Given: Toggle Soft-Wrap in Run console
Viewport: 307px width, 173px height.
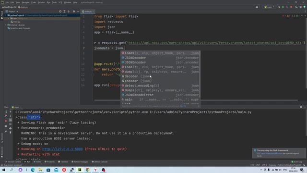Looking at the screenshot, I should tap(11, 120).
